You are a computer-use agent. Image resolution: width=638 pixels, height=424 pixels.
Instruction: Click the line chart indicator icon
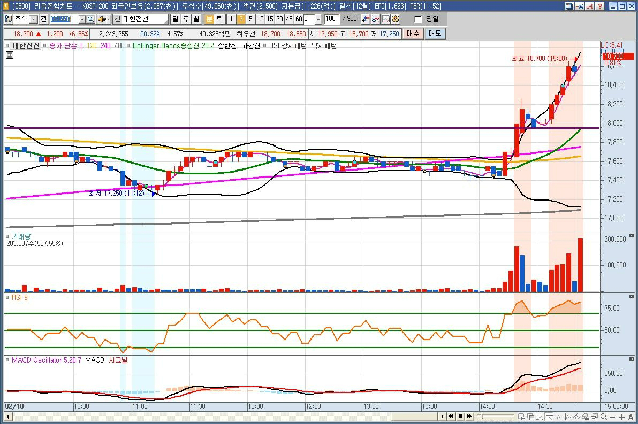point(376,19)
